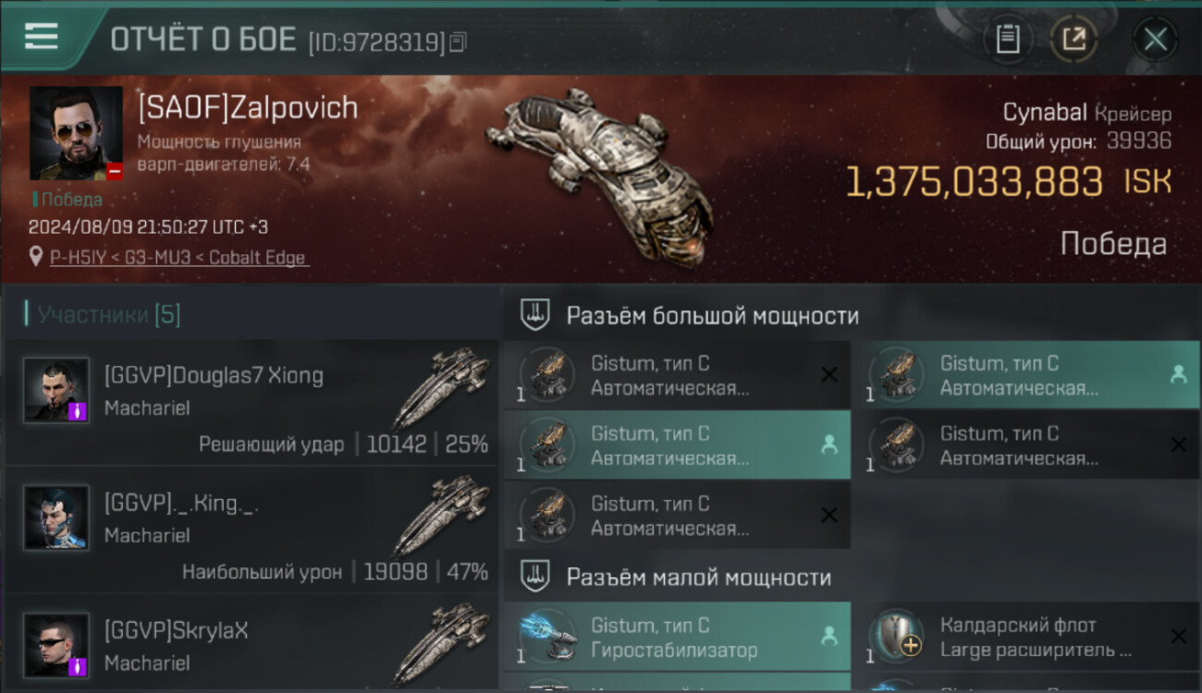This screenshot has height=693, width=1202.
Task: Click X mark on Калдарский флот module
Action: point(1178,636)
